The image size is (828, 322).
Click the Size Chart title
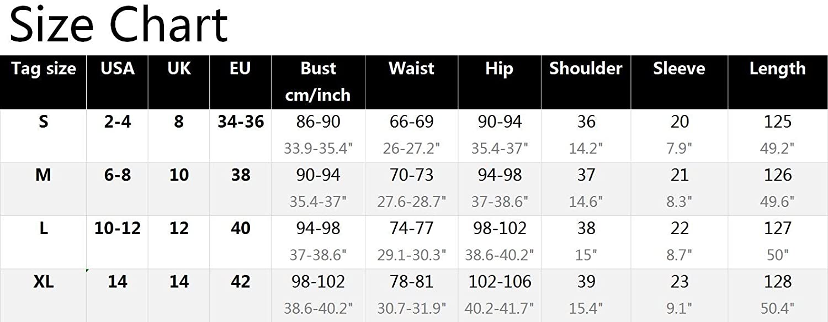coord(119,25)
